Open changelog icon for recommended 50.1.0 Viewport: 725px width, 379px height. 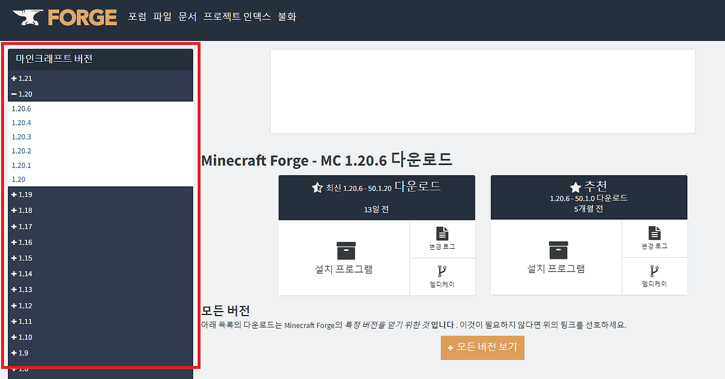point(654,233)
